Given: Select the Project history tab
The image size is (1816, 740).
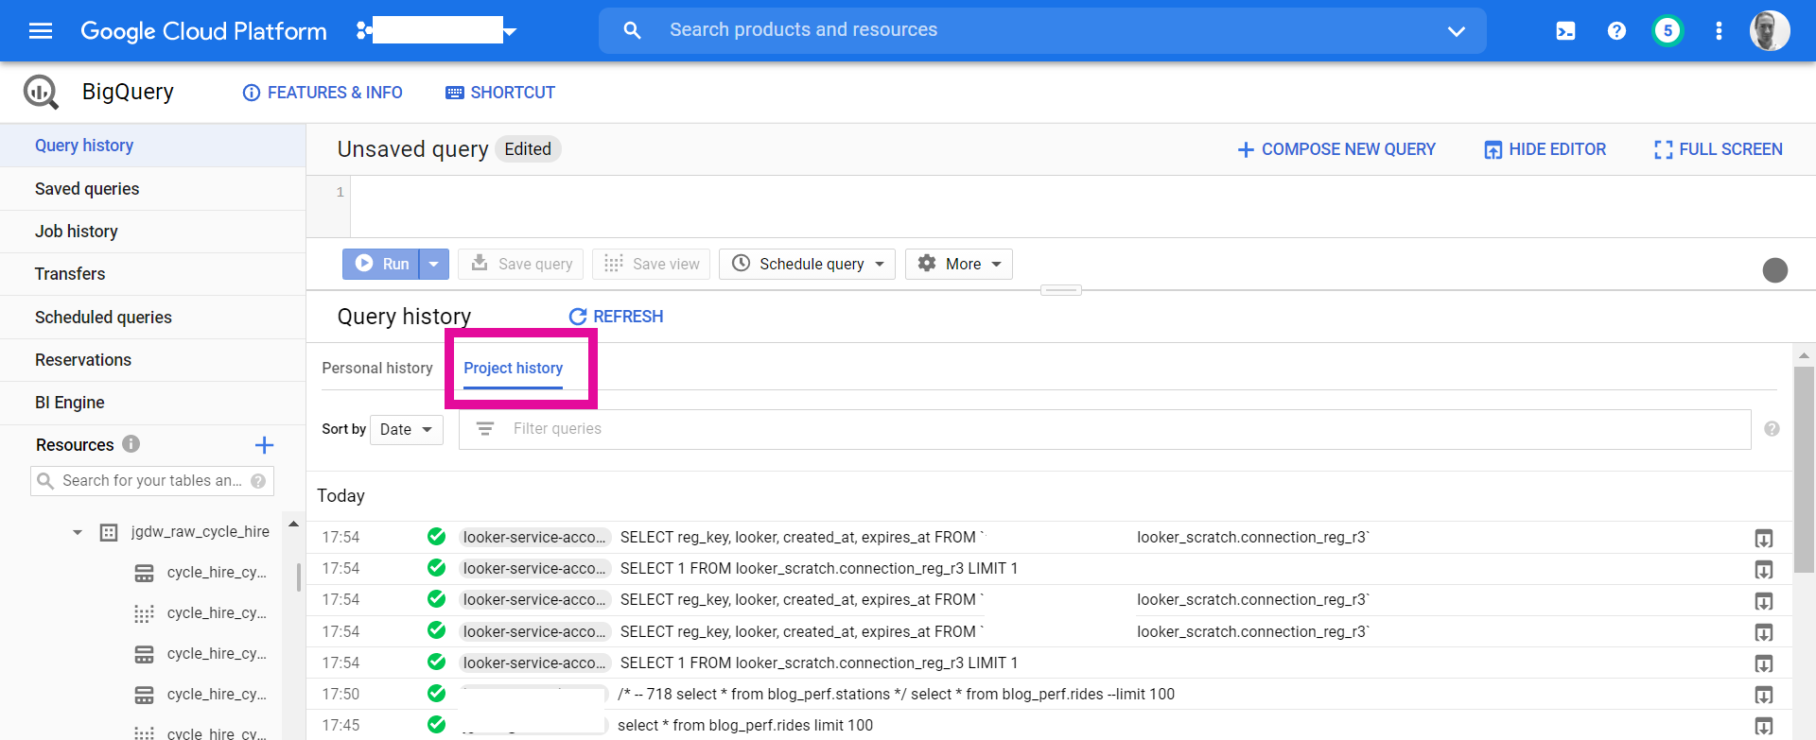Looking at the screenshot, I should (x=513, y=368).
